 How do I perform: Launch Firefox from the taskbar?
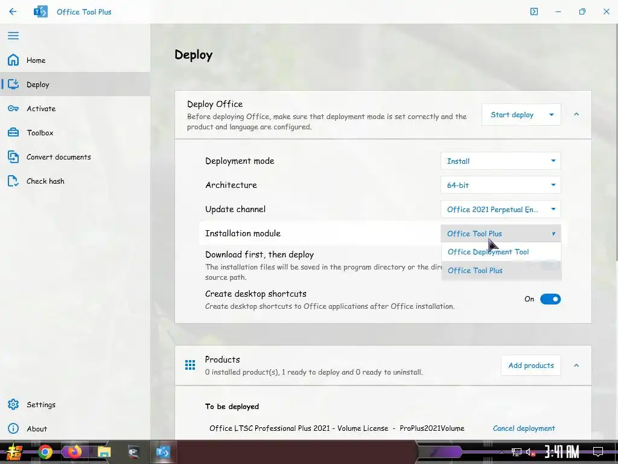[74, 452]
